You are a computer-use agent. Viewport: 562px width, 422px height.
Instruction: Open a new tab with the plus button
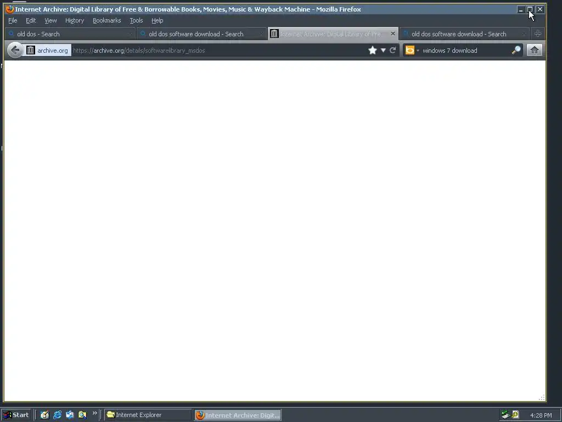pyautogui.click(x=538, y=34)
